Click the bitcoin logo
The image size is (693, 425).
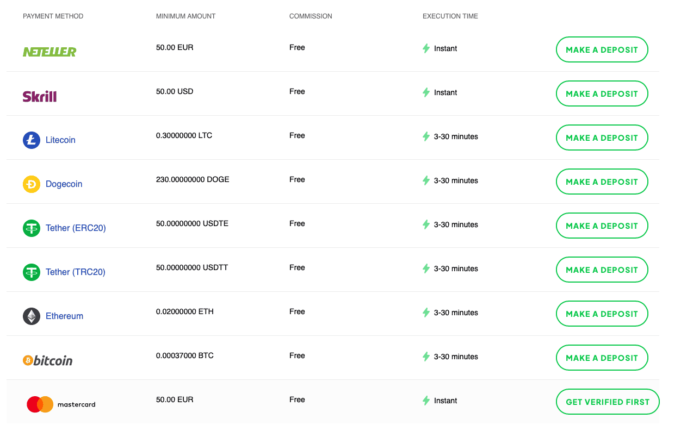point(48,360)
